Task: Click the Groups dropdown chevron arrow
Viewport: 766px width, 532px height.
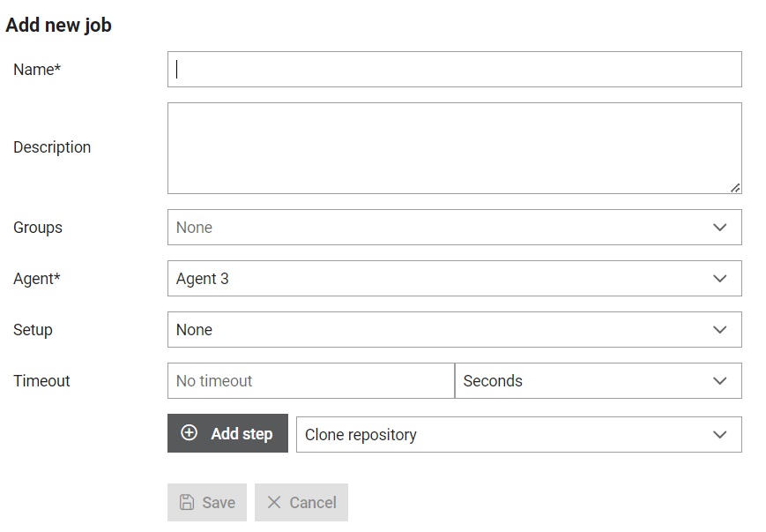Action: click(x=719, y=228)
